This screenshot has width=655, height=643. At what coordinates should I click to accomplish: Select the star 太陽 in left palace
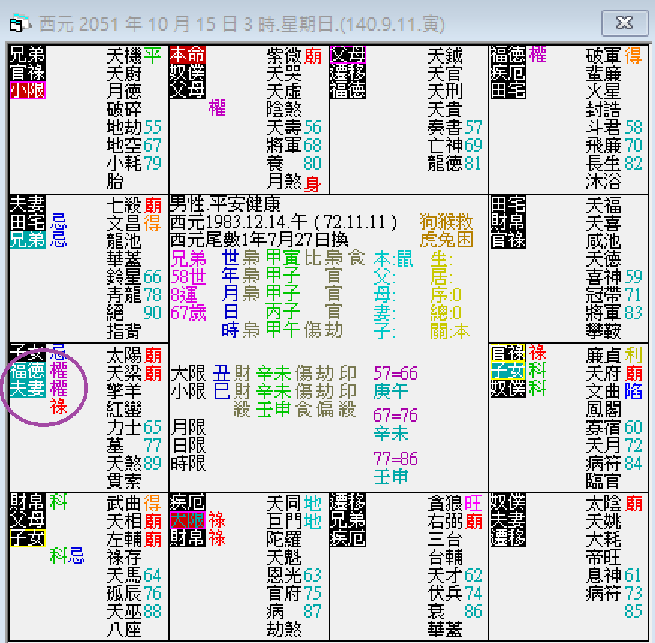tap(124, 356)
